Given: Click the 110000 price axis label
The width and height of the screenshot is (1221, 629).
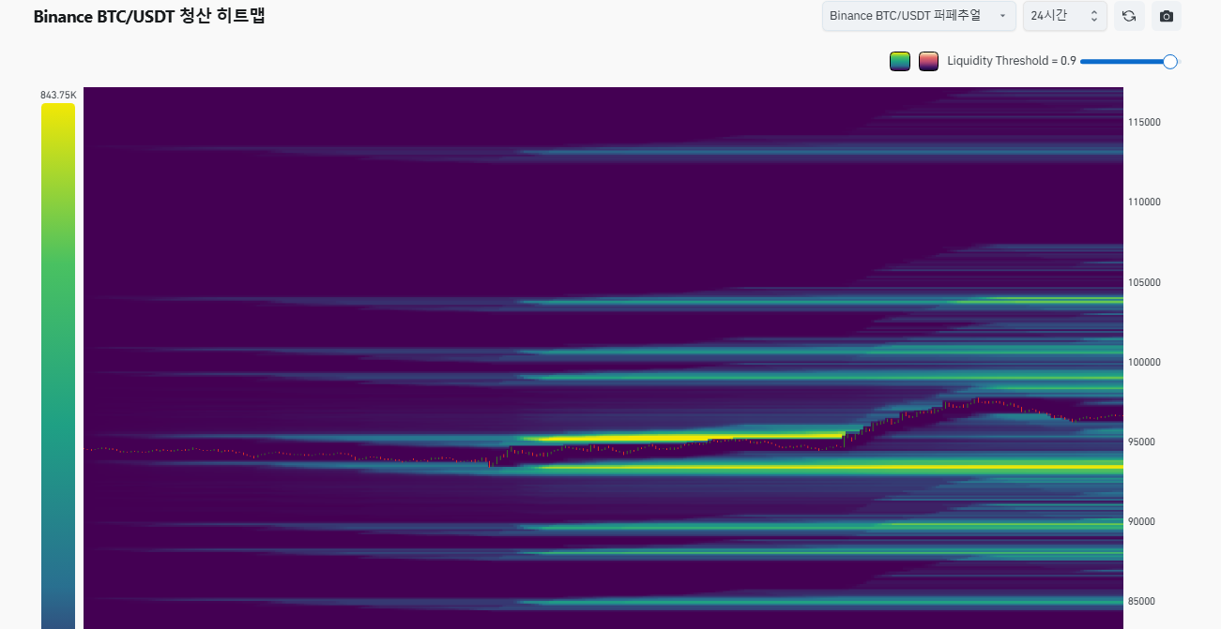Looking at the screenshot, I should (1144, 202).
